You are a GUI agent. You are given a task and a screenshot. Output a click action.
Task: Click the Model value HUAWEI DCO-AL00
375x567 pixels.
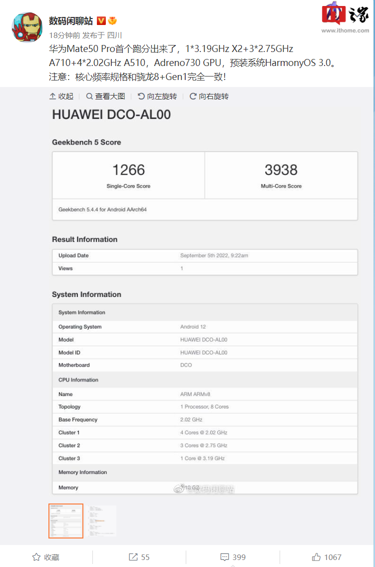click(204, 339)
